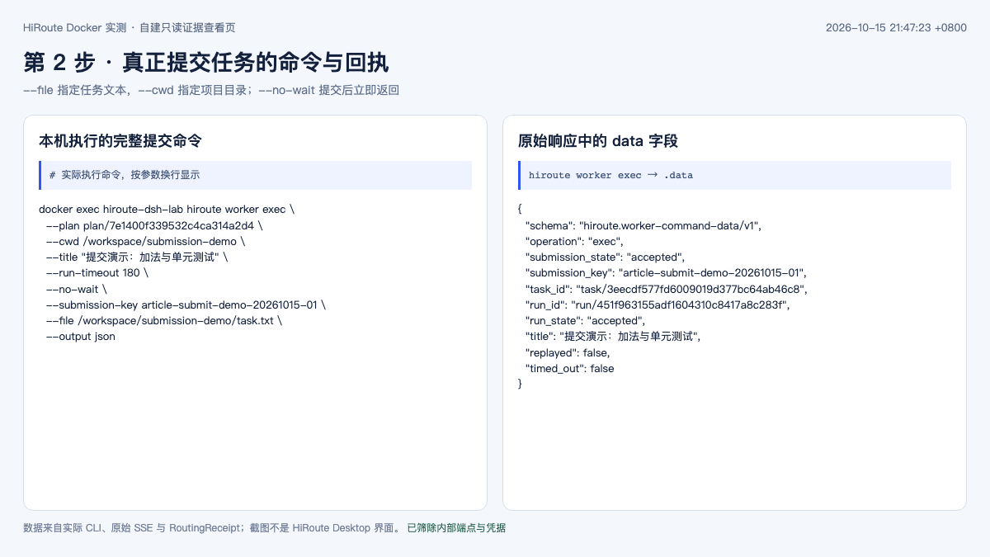This screenshot has width=990, height=557.
Task: Click the "submission_state": "accepted" line
Action: coord(606,257)
